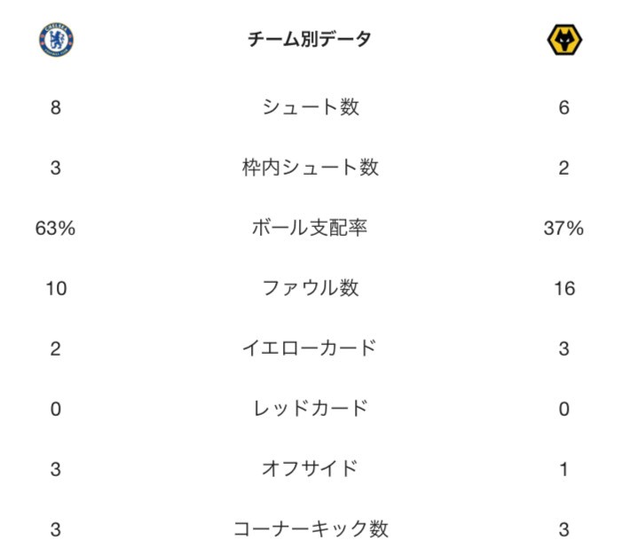Select Wolves' yellow card count 3
The width and height of the screenshot is (622, 556).
(x=564, y=349)
